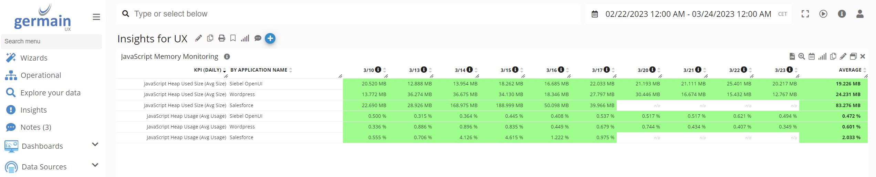Screen dimensions: 876x177
Task: Add a new widget with the plus button
Action: [270, 39]
